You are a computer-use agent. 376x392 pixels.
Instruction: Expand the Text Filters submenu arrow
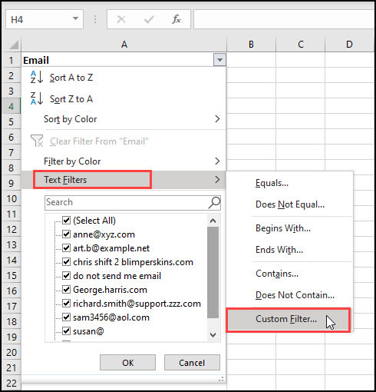[x=217, y=180]
